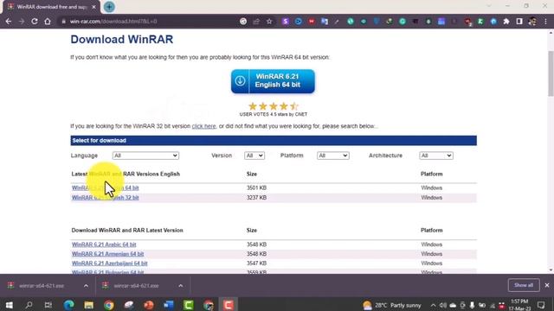Reload the WinRAR download page

point(35,22)
